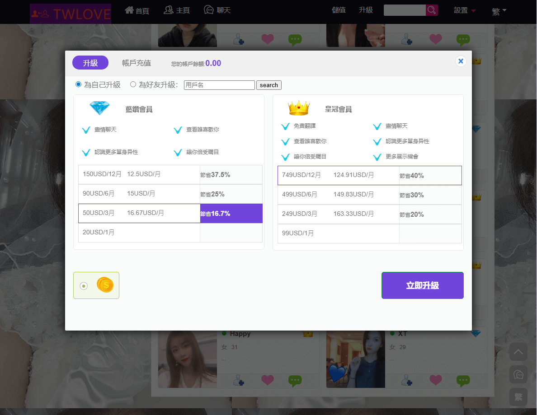
Task: Click the name Happy
Action: coord(240,334)
